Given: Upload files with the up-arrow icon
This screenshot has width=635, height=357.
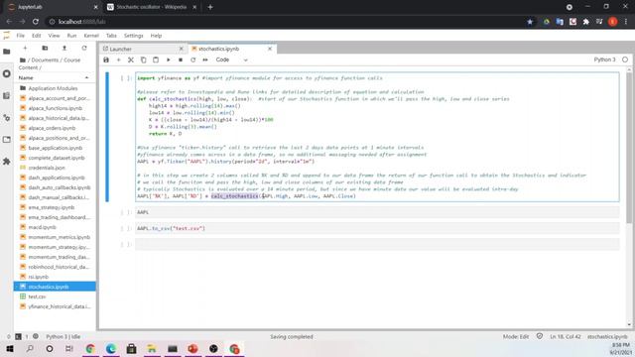Looking at the screenshot, I should point(64,49).
